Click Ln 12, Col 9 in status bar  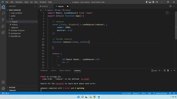(127, 93)
